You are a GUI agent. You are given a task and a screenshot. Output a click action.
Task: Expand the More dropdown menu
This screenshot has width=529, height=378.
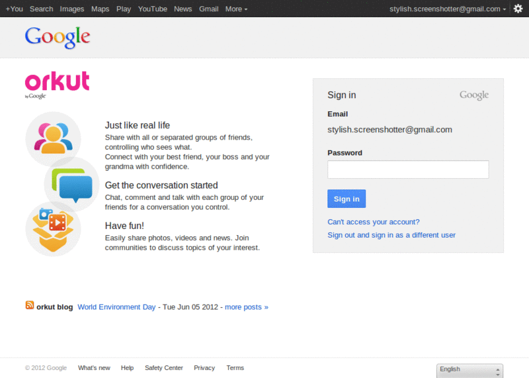pyautogui.click(x=236, y=9)
